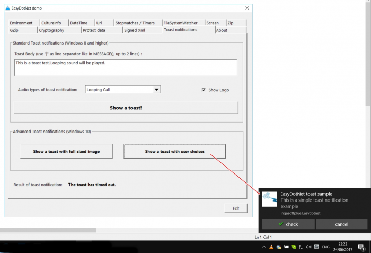Image resolution: width=371 pixels, height=253 pixels.
Task: Click the 'Ln 1, Col 1' status text
Action: [x=263, y=237]
